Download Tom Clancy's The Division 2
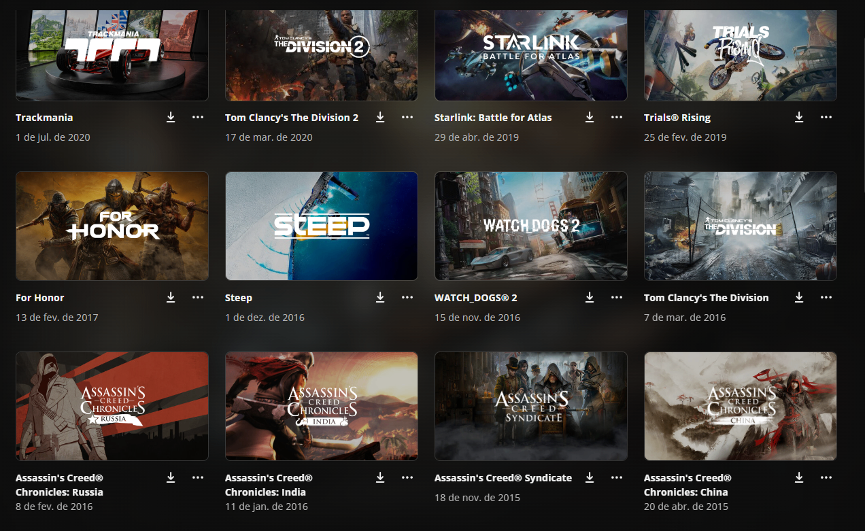 tap(380, 118)
